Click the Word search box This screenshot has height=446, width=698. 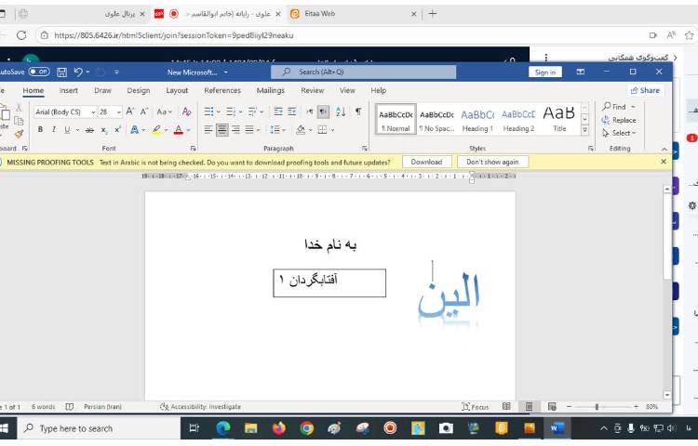(363, 72)
